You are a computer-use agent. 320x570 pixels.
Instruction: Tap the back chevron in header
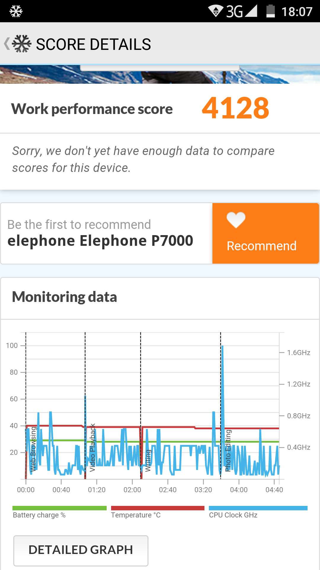point(7,44)
